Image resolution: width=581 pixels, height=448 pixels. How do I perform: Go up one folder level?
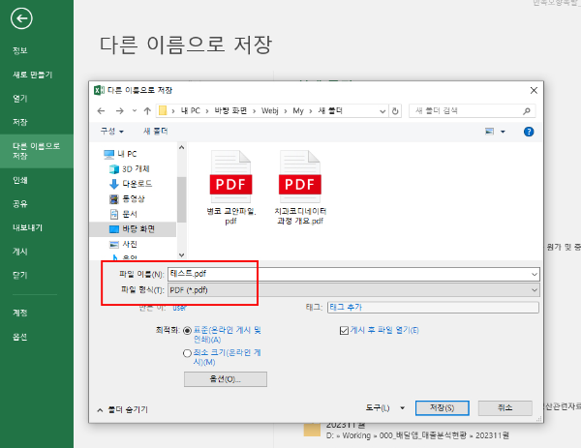tap(147, 110)
